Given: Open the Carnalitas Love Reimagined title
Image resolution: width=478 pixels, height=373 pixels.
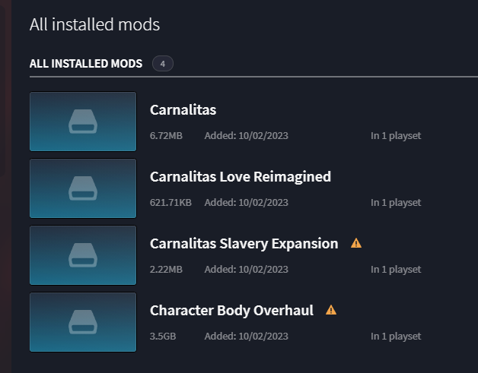Looking at the screenshot, I should point(241,177).
